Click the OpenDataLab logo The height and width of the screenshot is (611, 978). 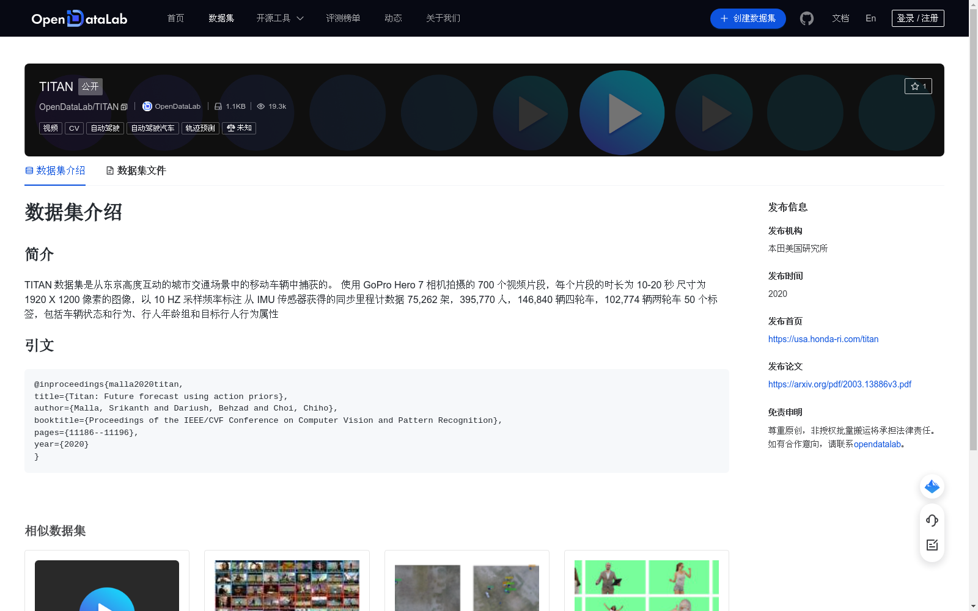(x=79, y=18)
